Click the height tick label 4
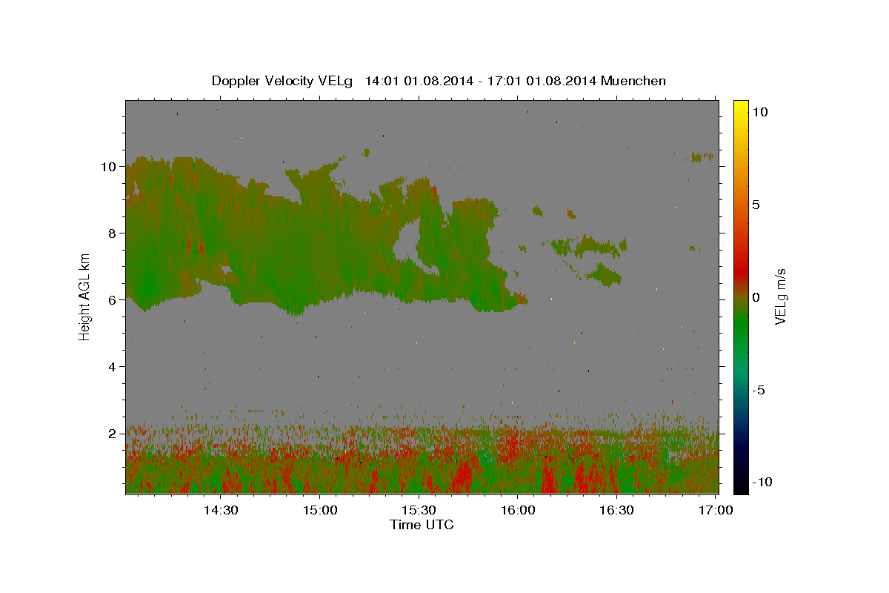Viewport: 889px width, 593px height. [113, 367]
